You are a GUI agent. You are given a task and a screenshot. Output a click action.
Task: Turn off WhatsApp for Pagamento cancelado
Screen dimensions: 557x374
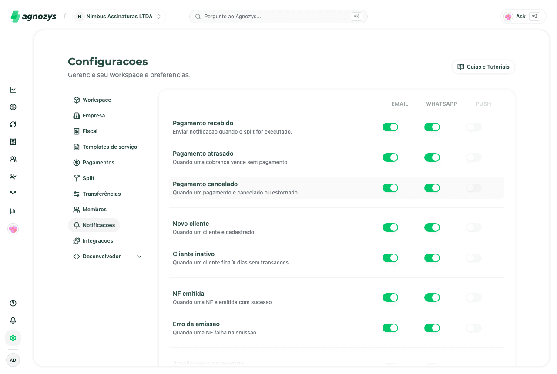pos(432,188)
